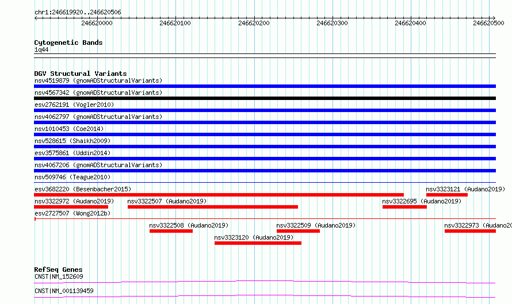Open the esv3575861 (Uddin2014) label
Image resolution: width=512 pixels, height=304 pixels.
click(x=72, y=153)
